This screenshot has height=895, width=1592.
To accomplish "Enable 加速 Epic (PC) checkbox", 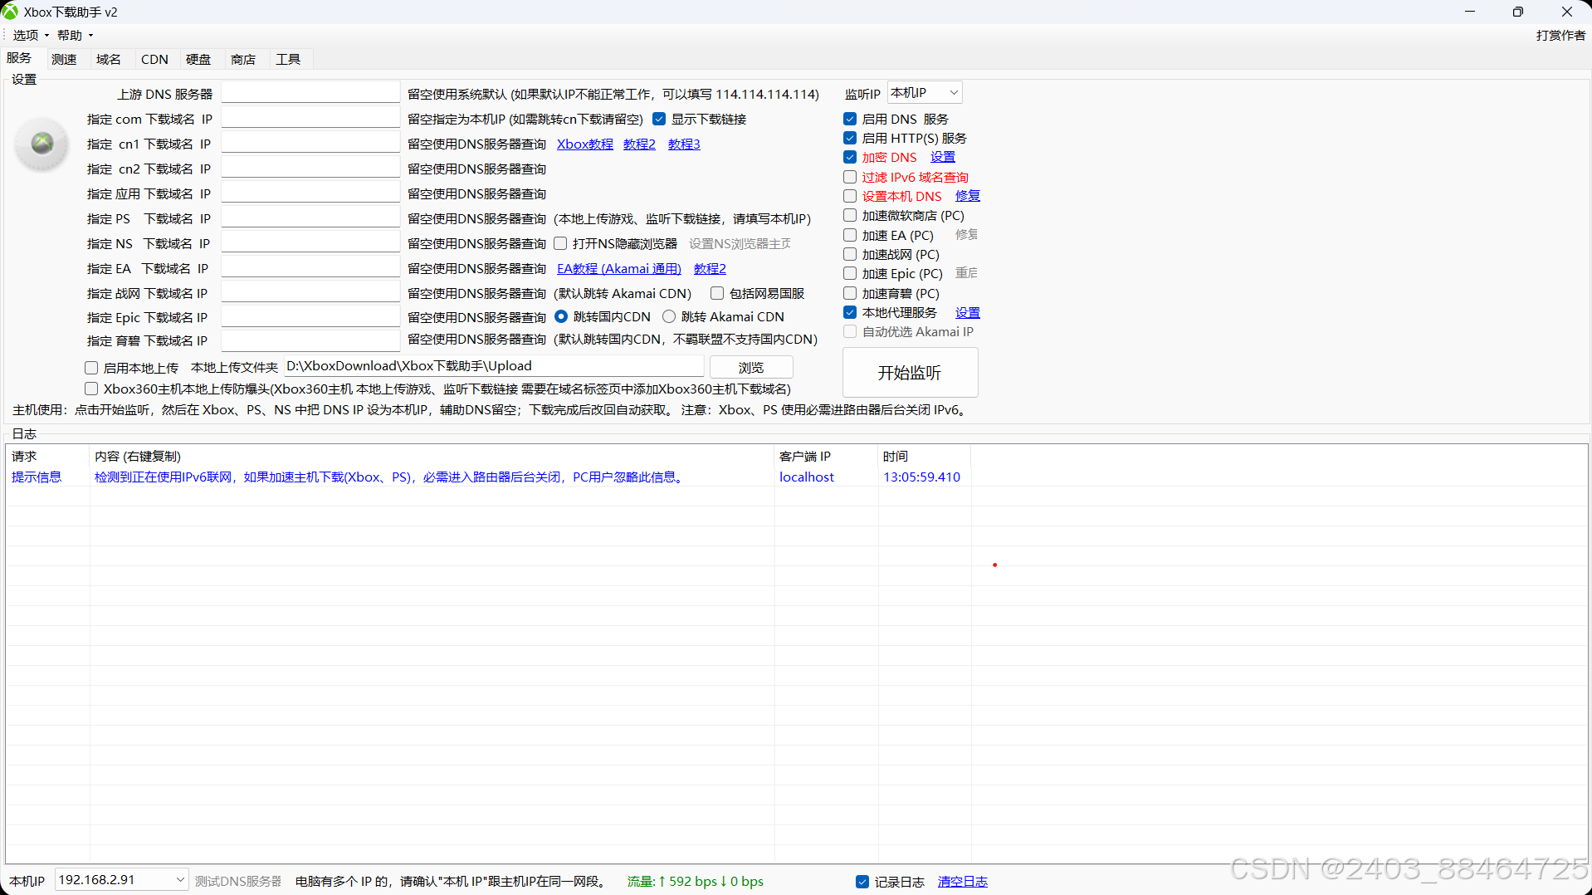I will (850, 273).
